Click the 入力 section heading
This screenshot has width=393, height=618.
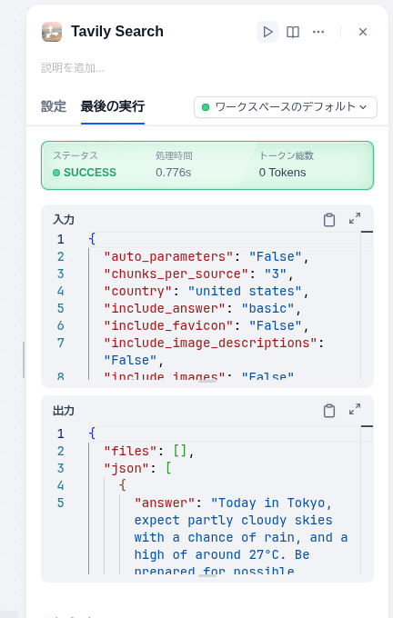click(x=64, y=220)
